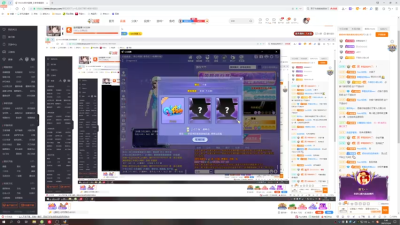Open the 百度 bookmark in bookmarks bar
The width and height of the screenshot is (400, 225).
115,14
